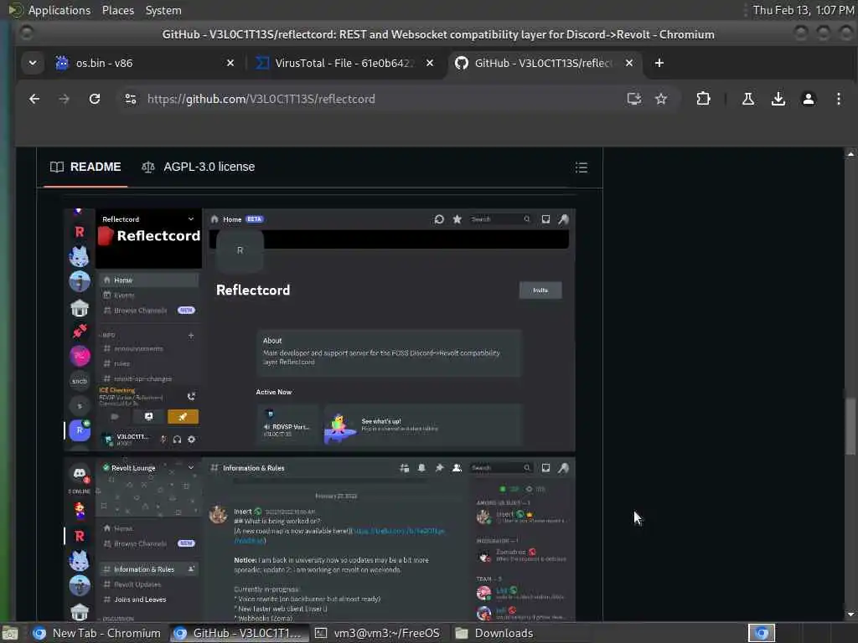Click the workspace switcher in bottom panel
The image size is (858, 643).
[762, 633]
